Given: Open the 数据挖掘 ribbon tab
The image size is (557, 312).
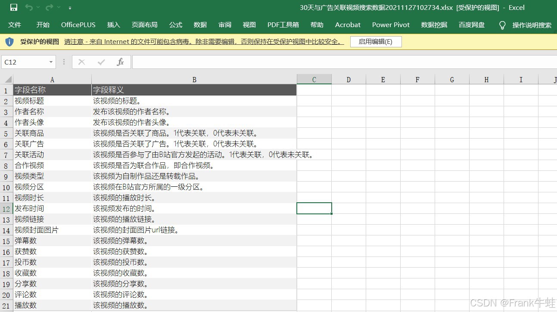Looking at the screenshot, I should coord(434,25).
